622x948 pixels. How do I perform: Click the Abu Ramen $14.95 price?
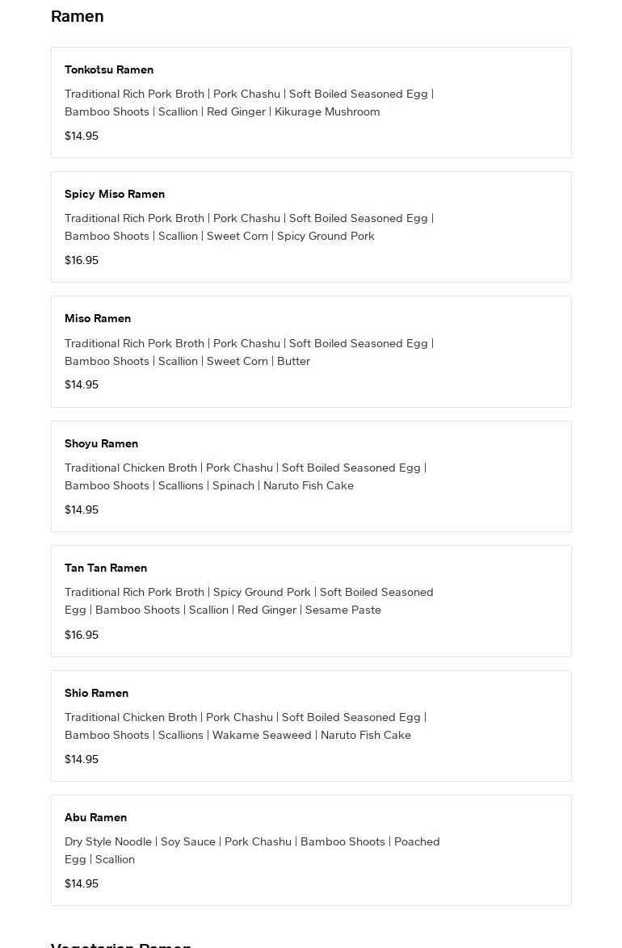82,883
